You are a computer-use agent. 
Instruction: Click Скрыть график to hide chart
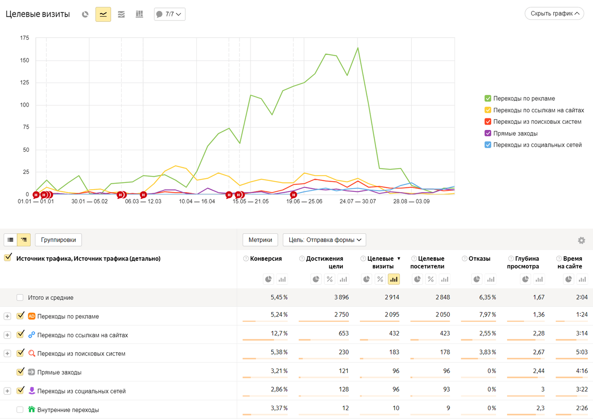554,14
